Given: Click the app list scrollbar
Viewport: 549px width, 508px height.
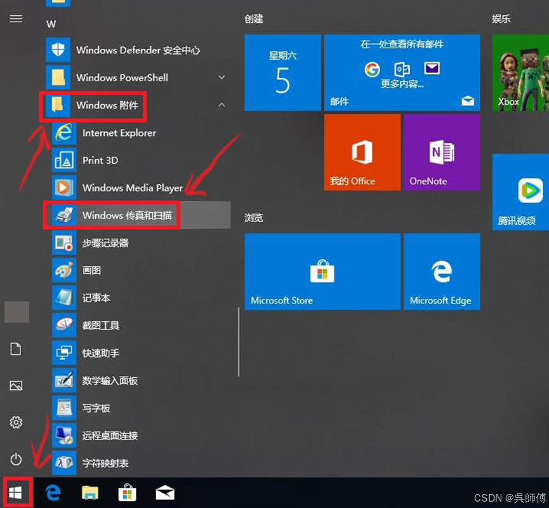Looking at the screenshot, I should click(239, 342).
